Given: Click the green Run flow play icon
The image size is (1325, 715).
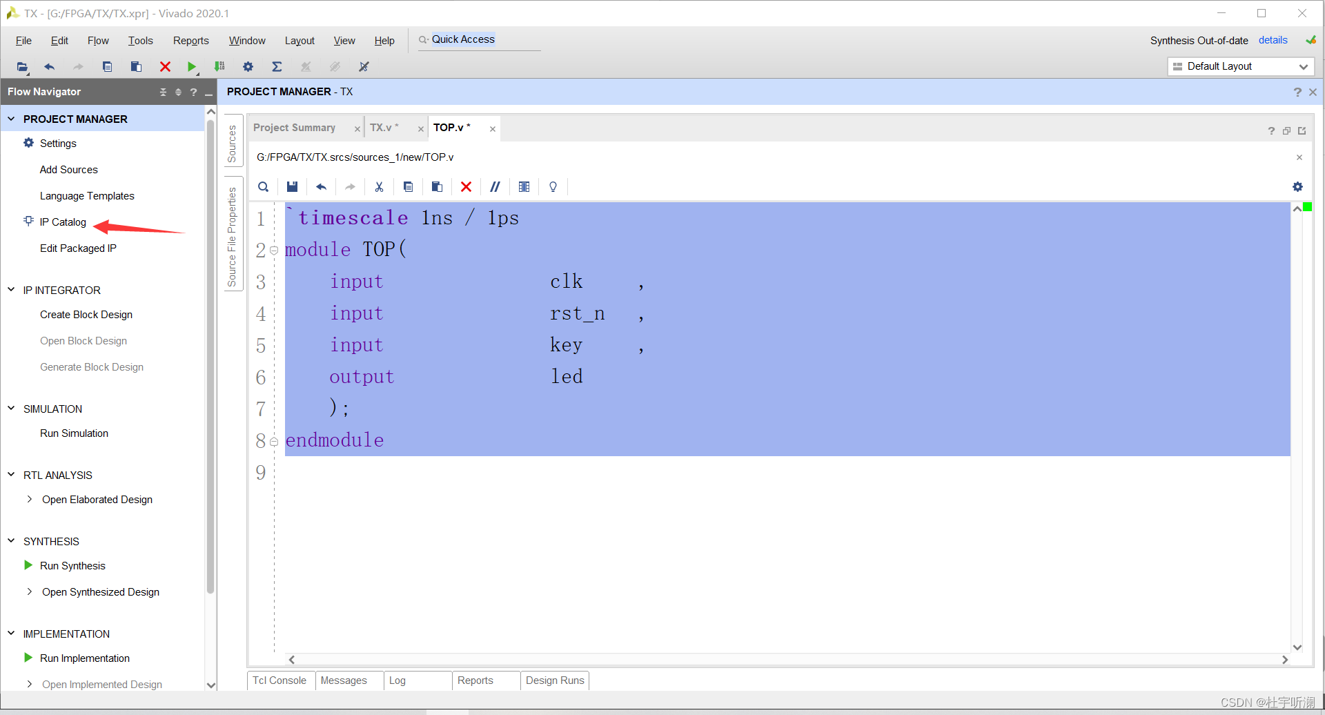Looking at the screenshot, I should tap(192, 67).
